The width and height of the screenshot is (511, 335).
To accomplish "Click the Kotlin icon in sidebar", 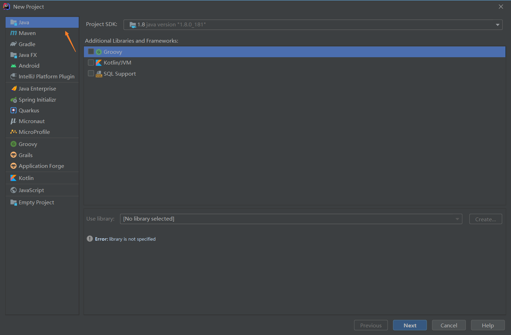I will click(x=14, y=178).
